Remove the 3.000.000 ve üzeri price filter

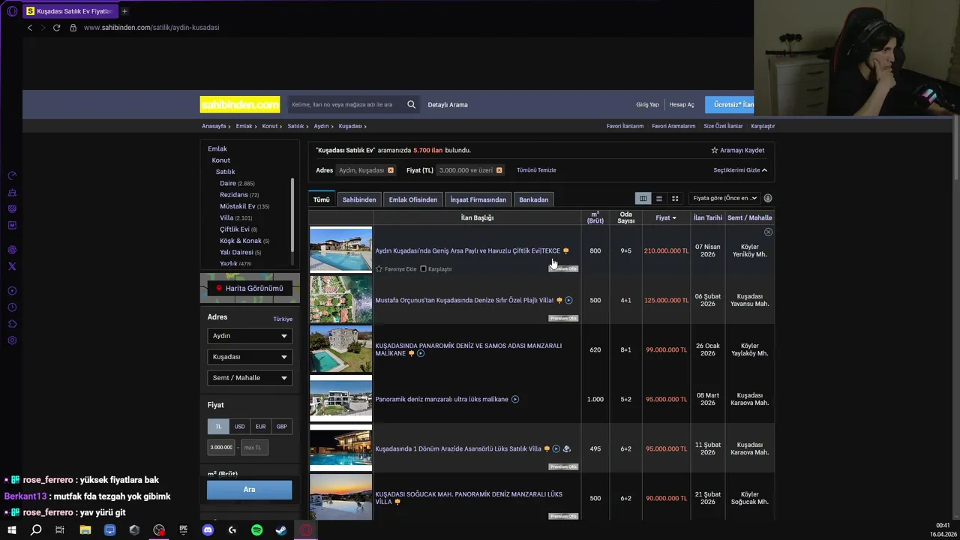pos(499,170)
